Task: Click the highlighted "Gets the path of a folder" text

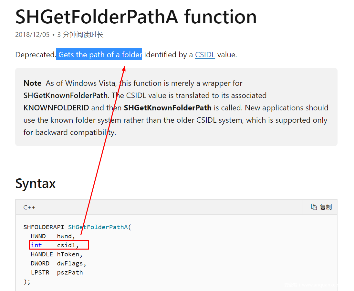Action: [99, 55]
